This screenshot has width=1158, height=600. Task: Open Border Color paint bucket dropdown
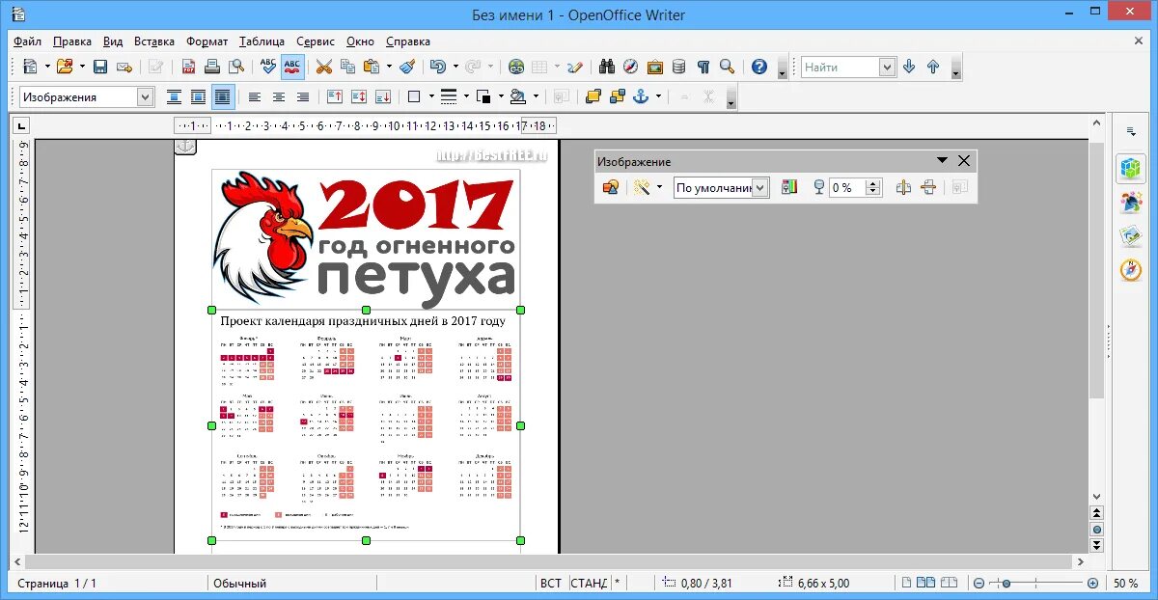click(536, 96)
